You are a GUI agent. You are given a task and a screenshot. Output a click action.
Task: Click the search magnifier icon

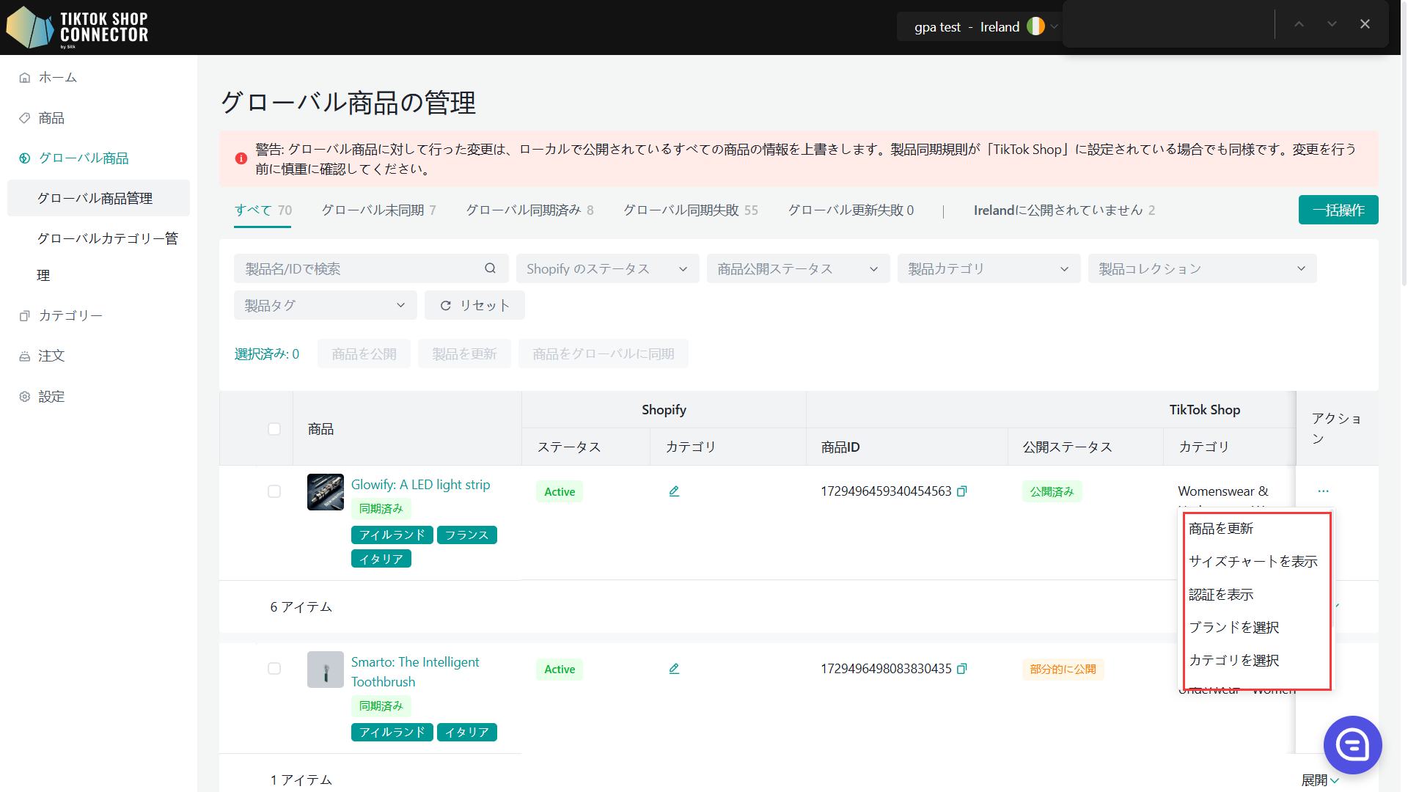point(490,268)
